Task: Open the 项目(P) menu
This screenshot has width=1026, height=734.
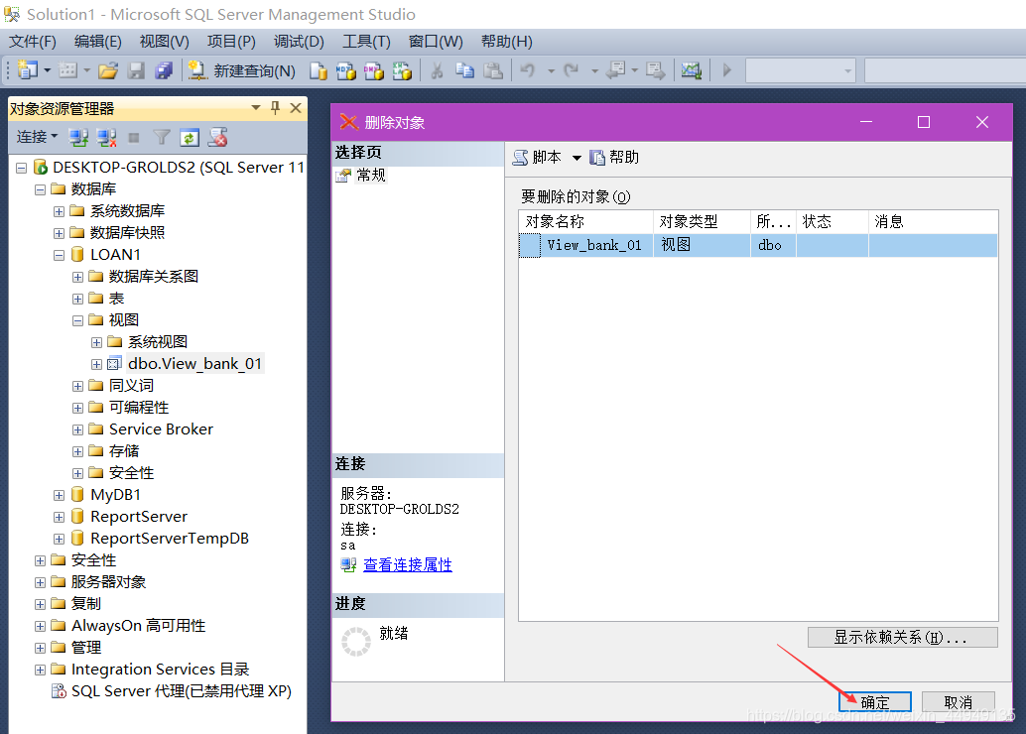Action: tap(231, 42)
